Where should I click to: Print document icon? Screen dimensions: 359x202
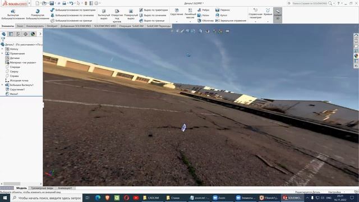pos(65,3)
